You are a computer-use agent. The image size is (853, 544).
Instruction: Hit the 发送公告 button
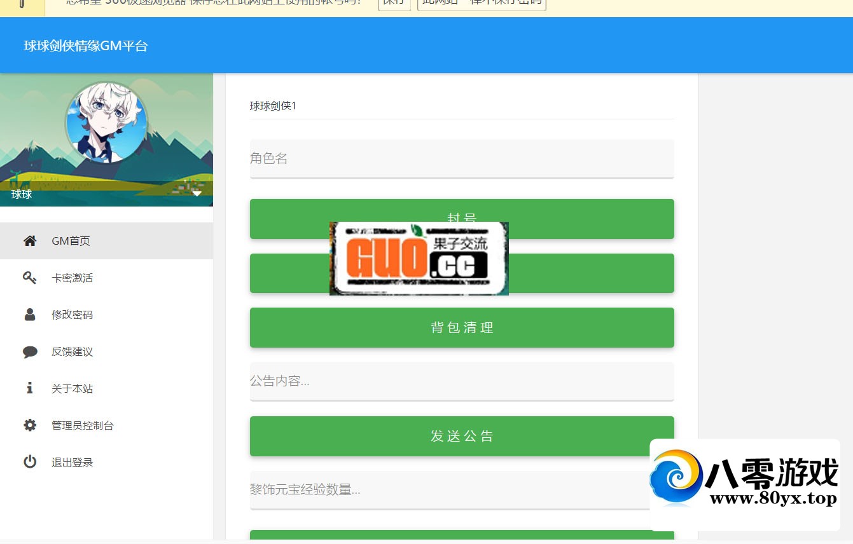[x=461, y=436]
